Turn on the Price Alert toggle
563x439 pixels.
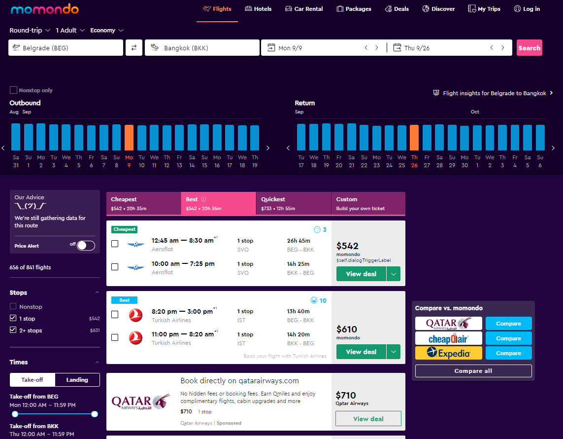pos(86,246)
